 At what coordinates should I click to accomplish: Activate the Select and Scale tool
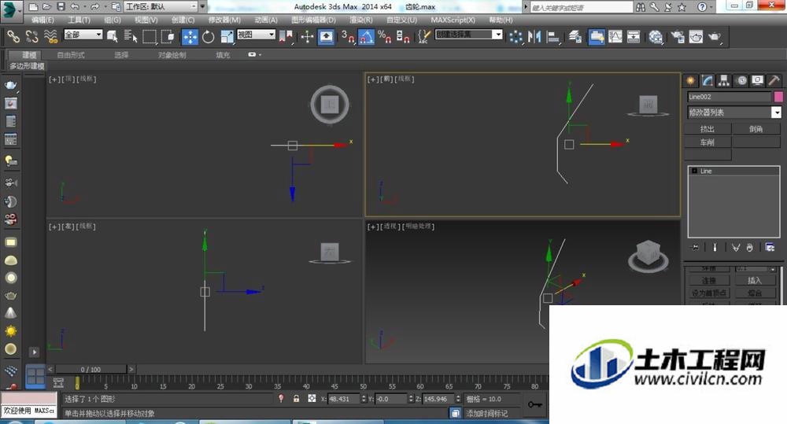227,37
